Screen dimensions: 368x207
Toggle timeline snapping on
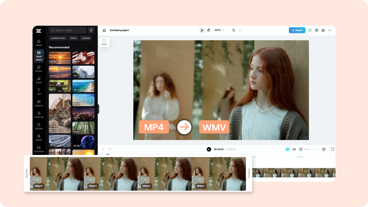287,149
